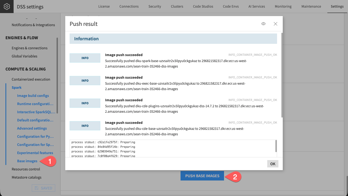This screenshot has height=196, width=348.
Task: Open Configuration for Py… item
Action: pos(35,136)
